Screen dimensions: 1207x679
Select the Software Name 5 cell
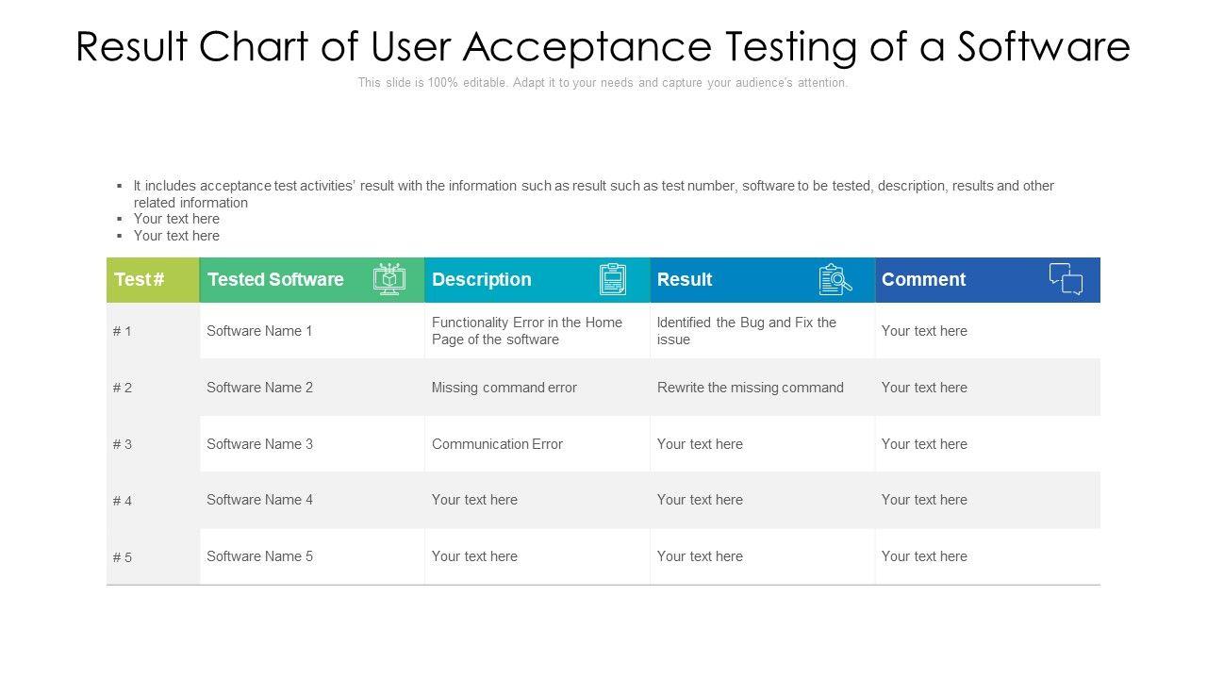[259, 556]
